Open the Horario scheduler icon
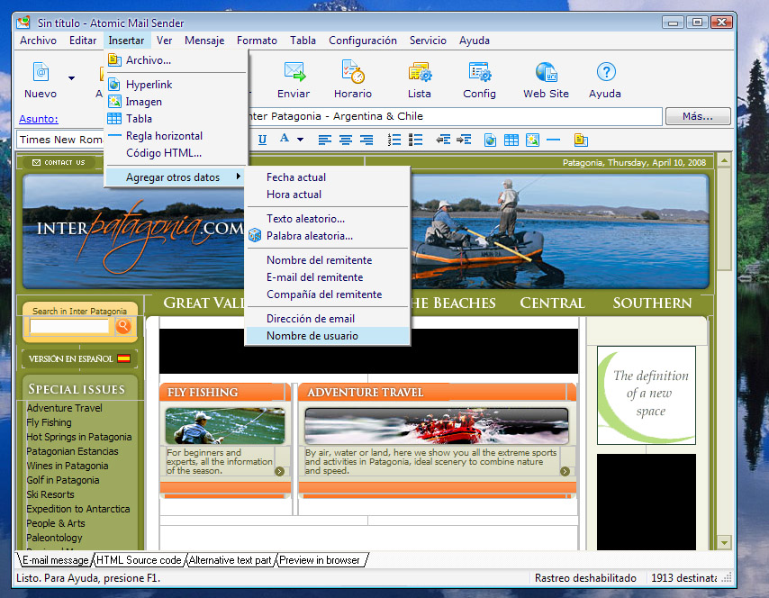This screenshot has width=769, height=598. click(x=353, y=72)
